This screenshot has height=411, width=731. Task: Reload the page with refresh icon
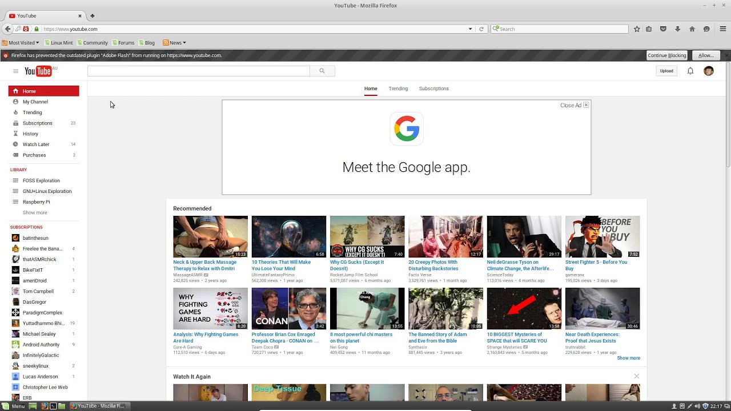[481, 29]
